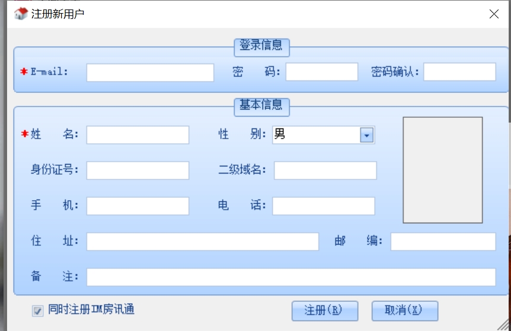Click into the 密码 password field
This screenshot has height=331, width=511.
pyautogui.click(x=321, y=72)
